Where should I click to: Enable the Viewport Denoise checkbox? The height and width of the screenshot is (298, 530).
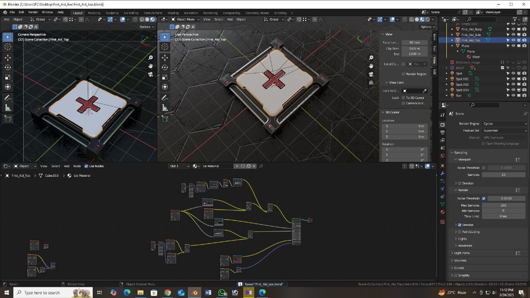460,183
